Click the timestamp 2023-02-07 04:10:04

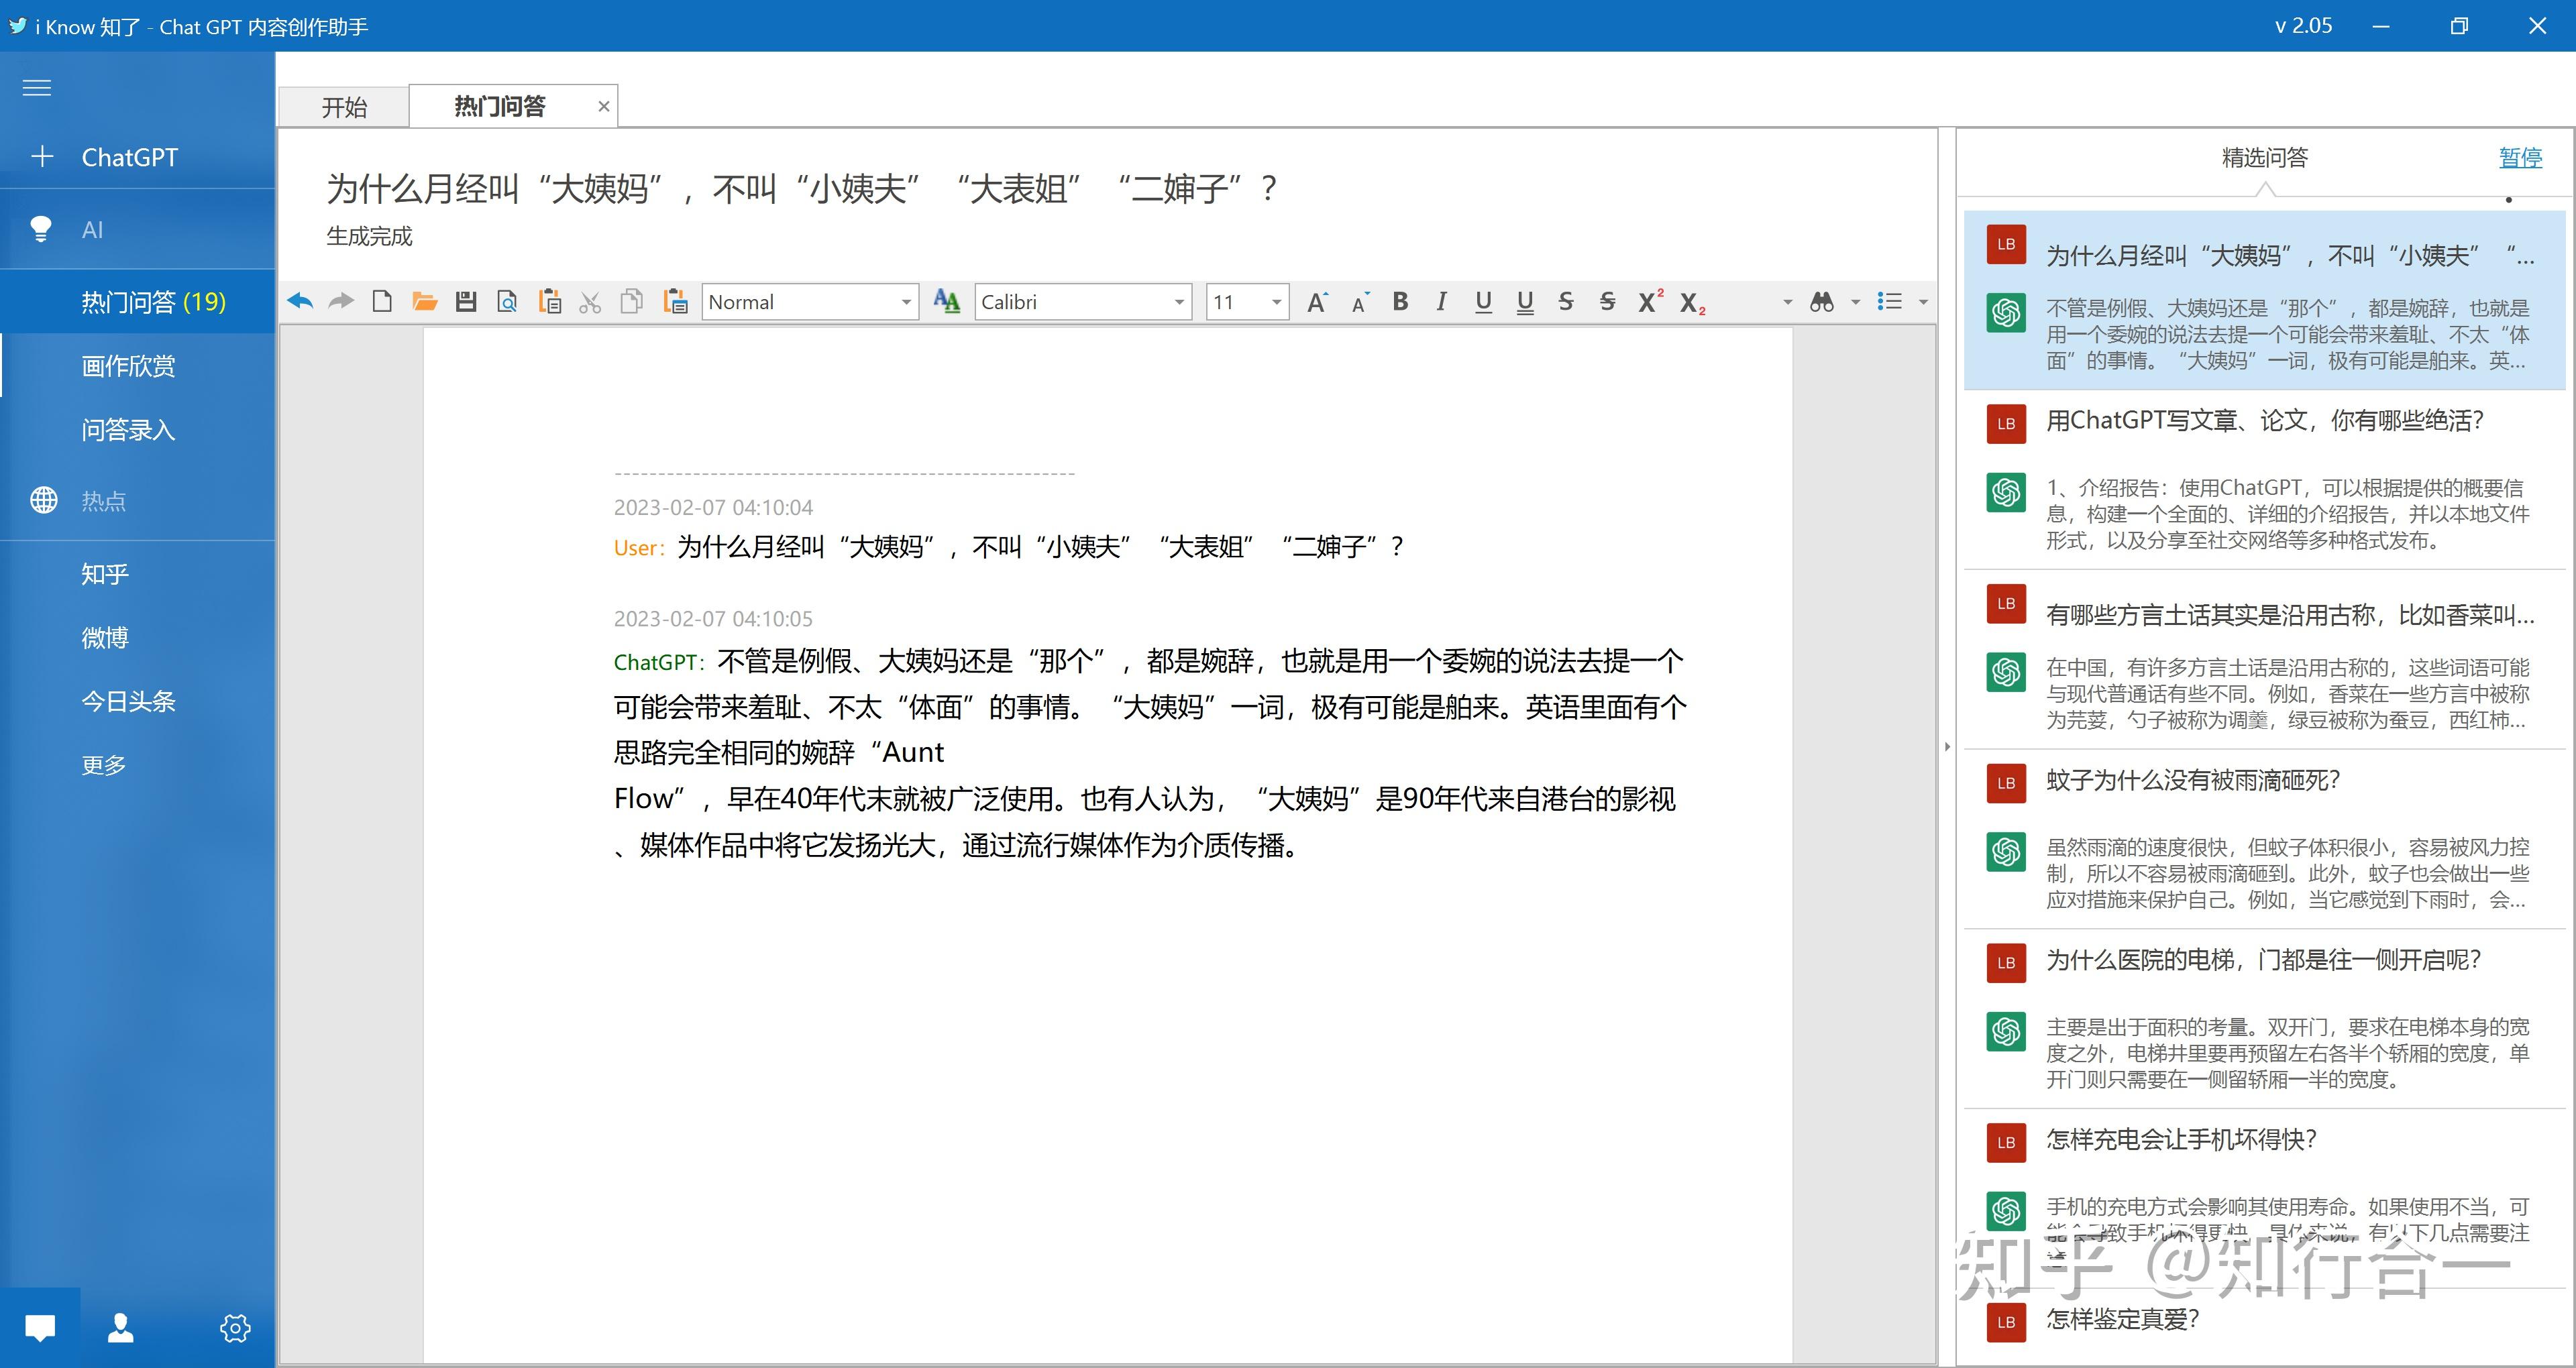coord(713,507)
